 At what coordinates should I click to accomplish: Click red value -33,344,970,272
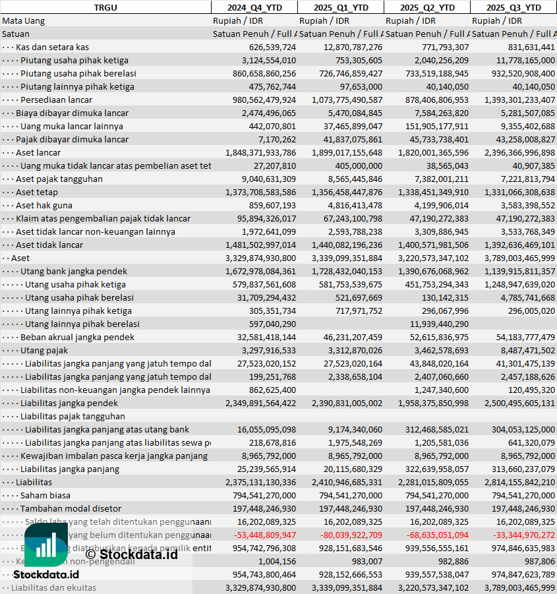click(523, 535)
